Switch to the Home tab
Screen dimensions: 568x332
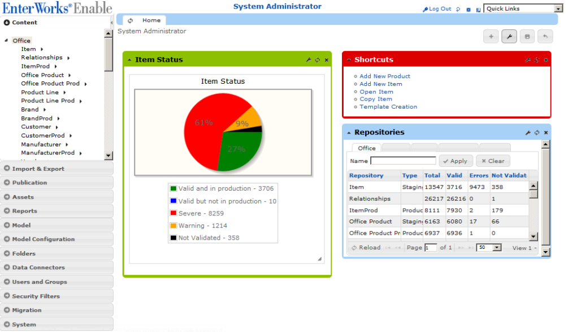[x=150, y=19]
